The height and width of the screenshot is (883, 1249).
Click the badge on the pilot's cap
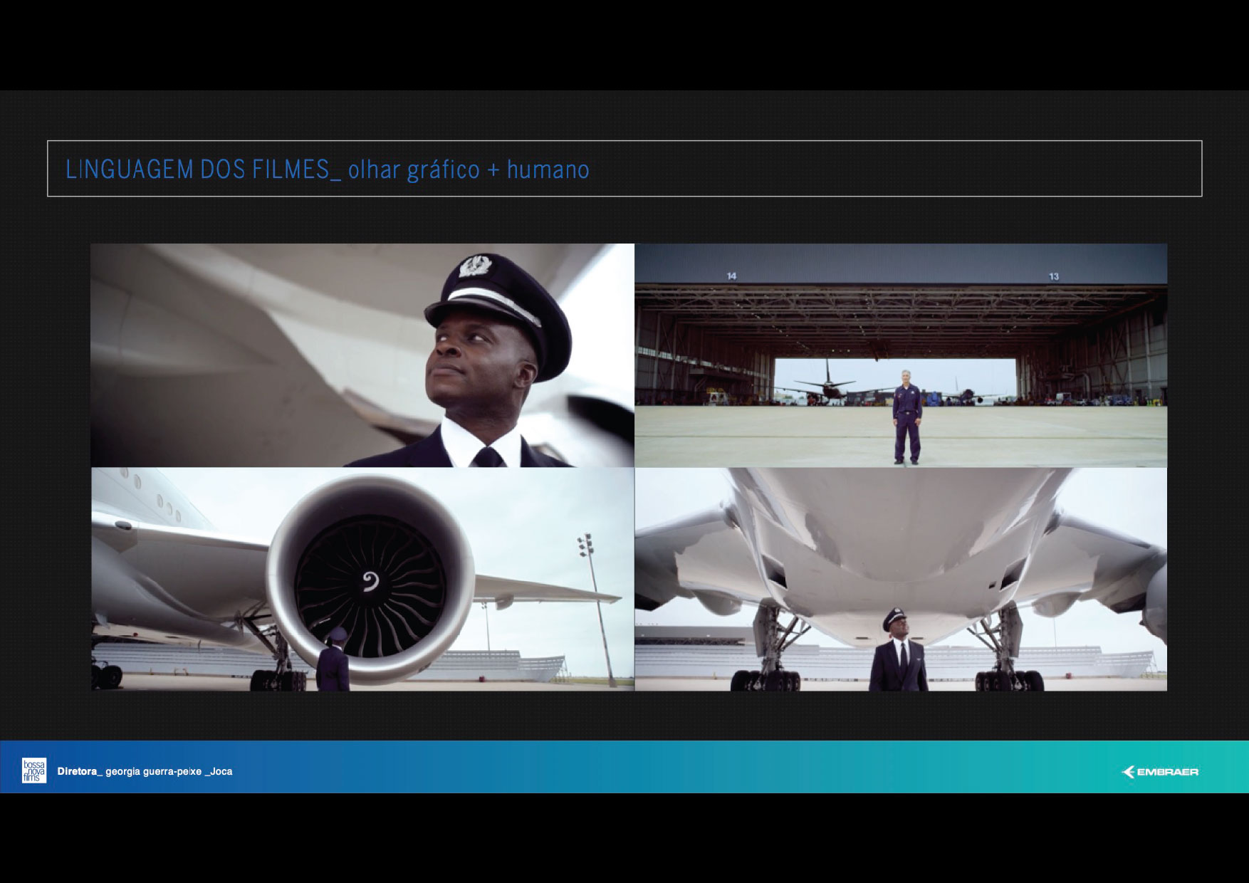[x=474, y=265]
